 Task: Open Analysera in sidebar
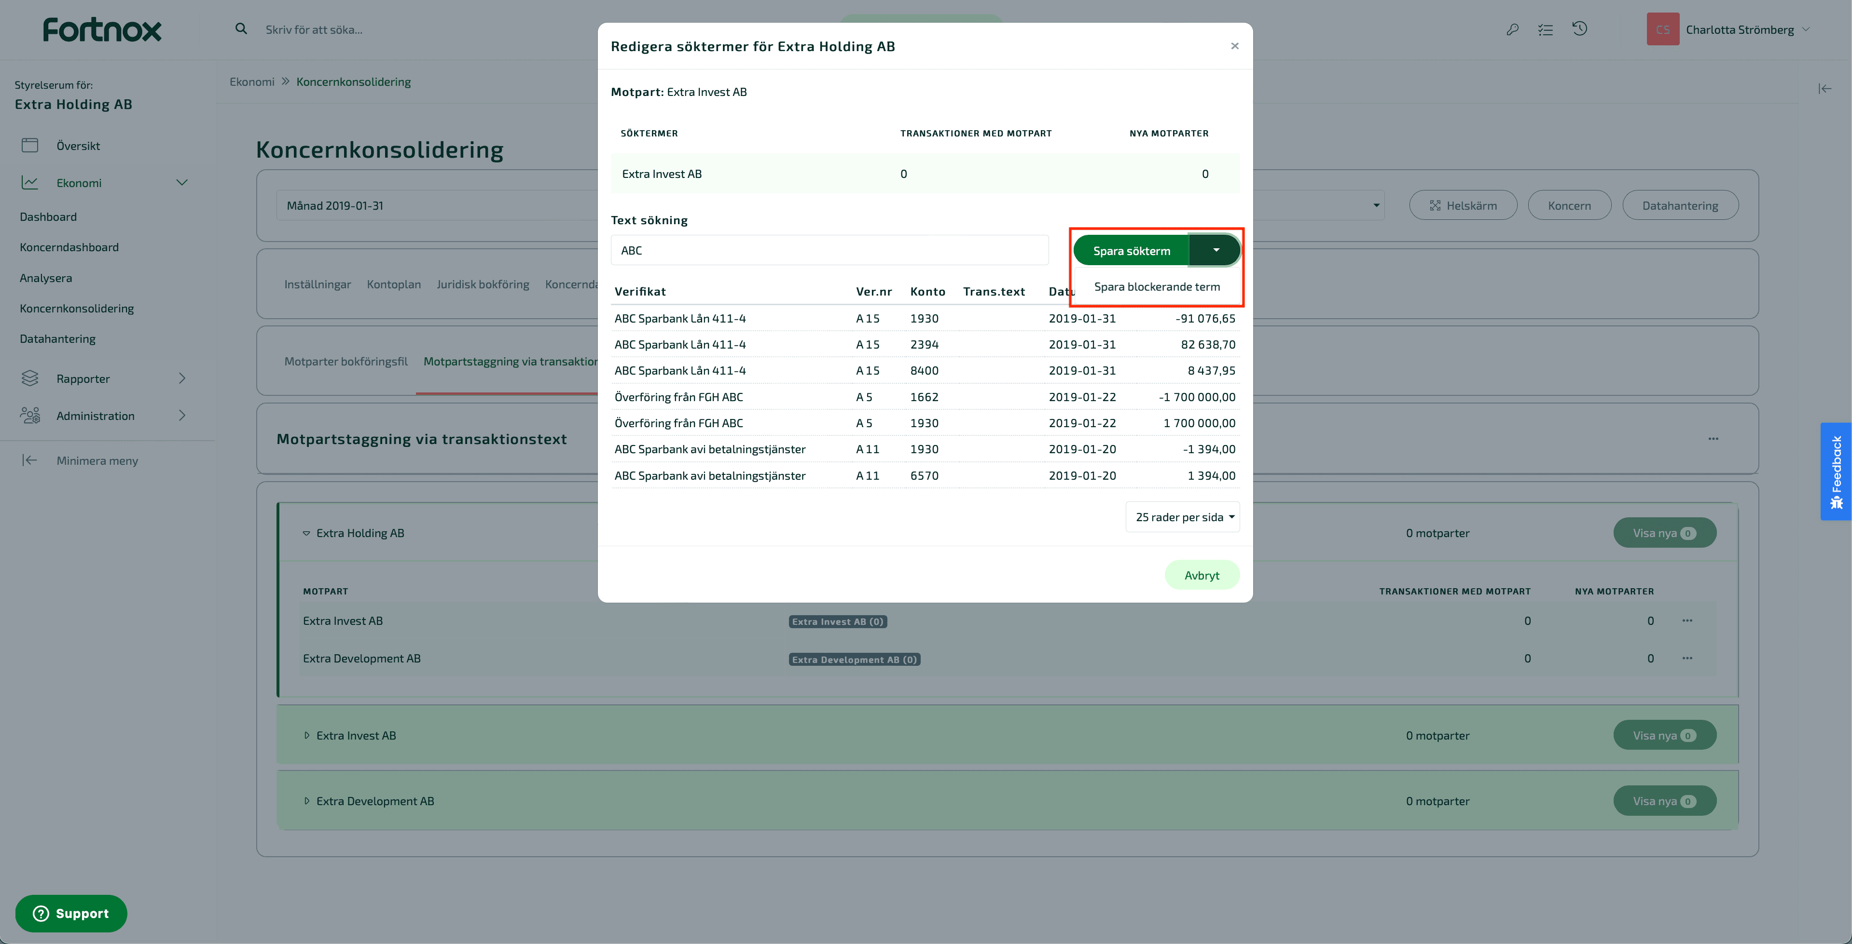pyautogui.click(x=46, y=277)
